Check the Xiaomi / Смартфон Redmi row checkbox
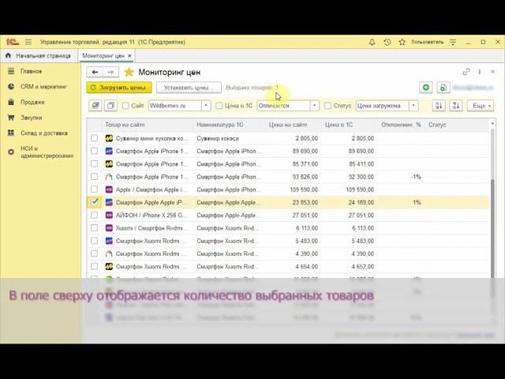 click(94, 228)
